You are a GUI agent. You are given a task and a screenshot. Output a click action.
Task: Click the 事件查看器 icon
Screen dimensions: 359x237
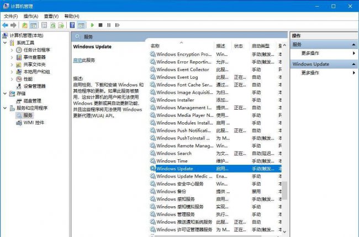(x=19, y=57)
